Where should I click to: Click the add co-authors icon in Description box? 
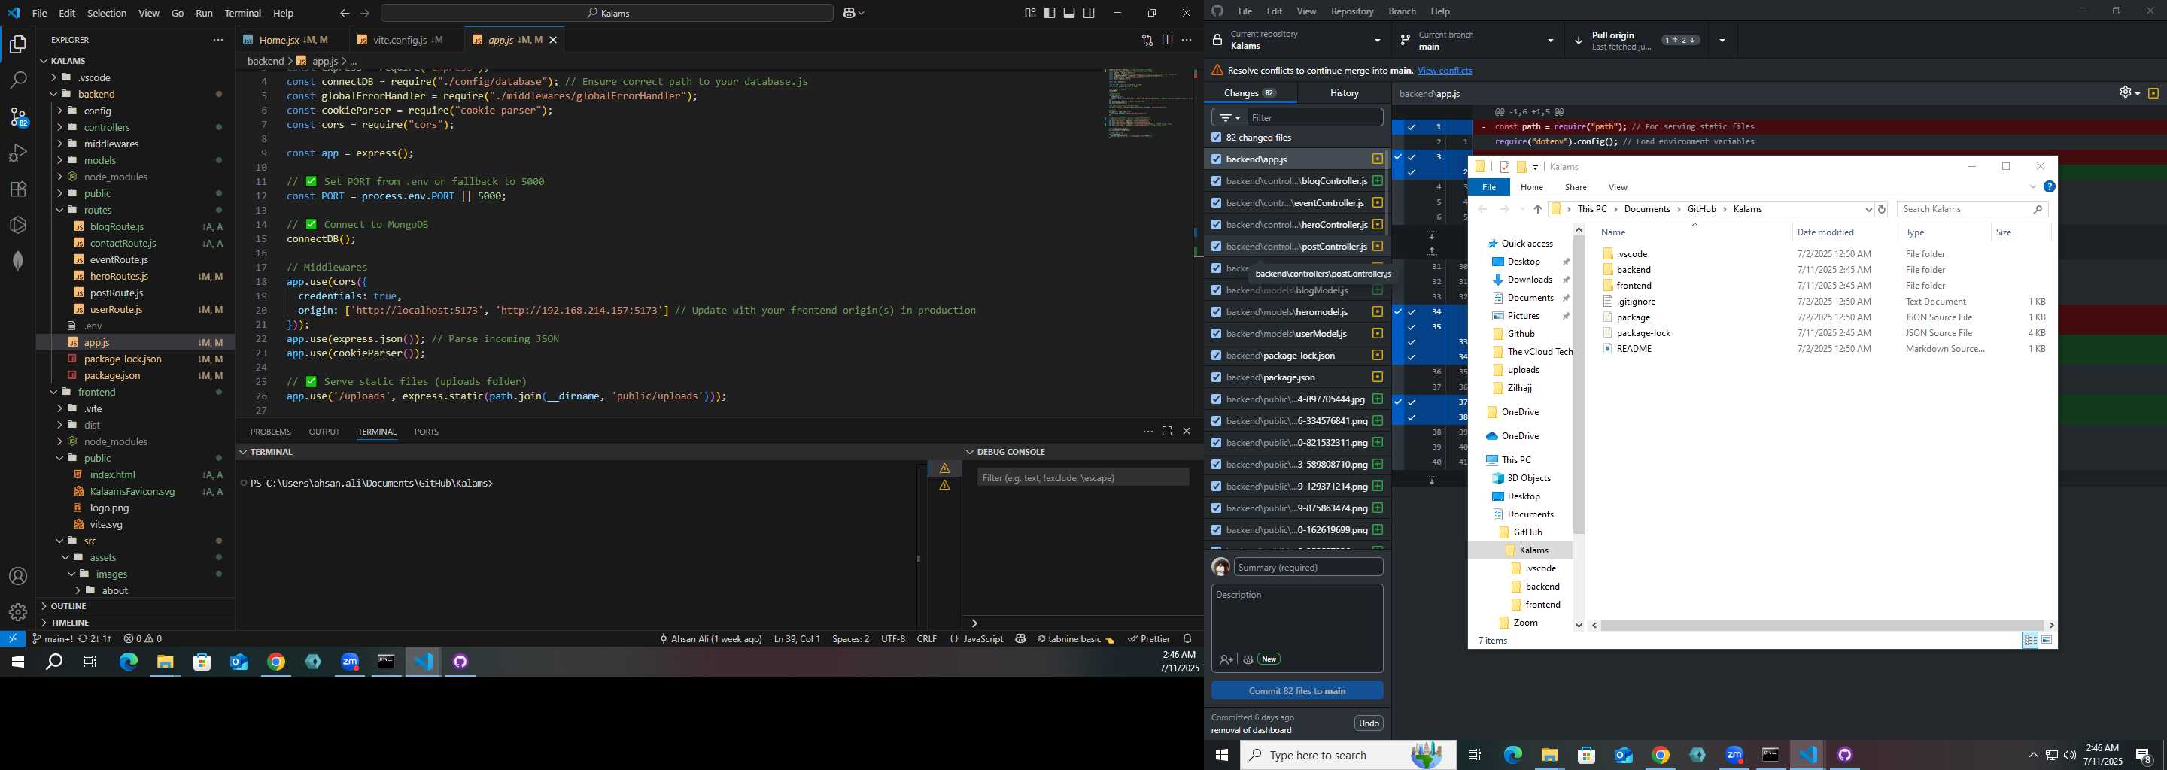pos(1226,660)
